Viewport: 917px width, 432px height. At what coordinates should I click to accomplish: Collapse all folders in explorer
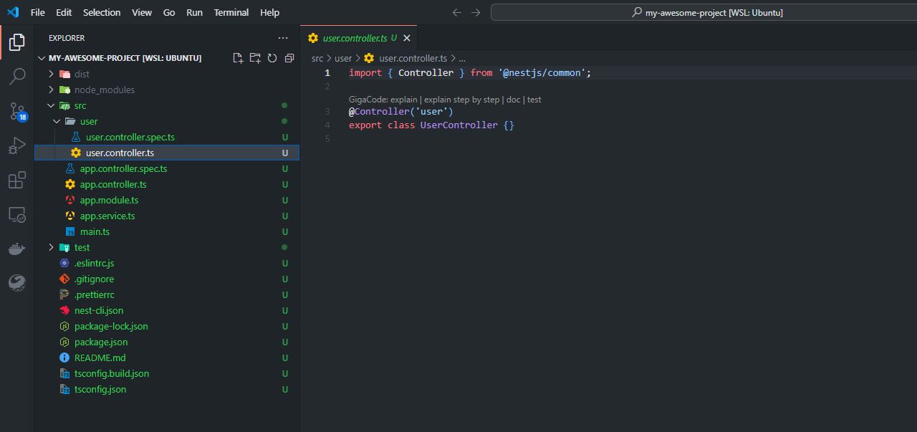289,58
